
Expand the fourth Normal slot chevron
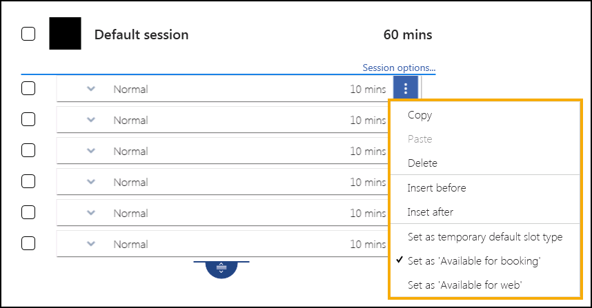coord(91,182)
